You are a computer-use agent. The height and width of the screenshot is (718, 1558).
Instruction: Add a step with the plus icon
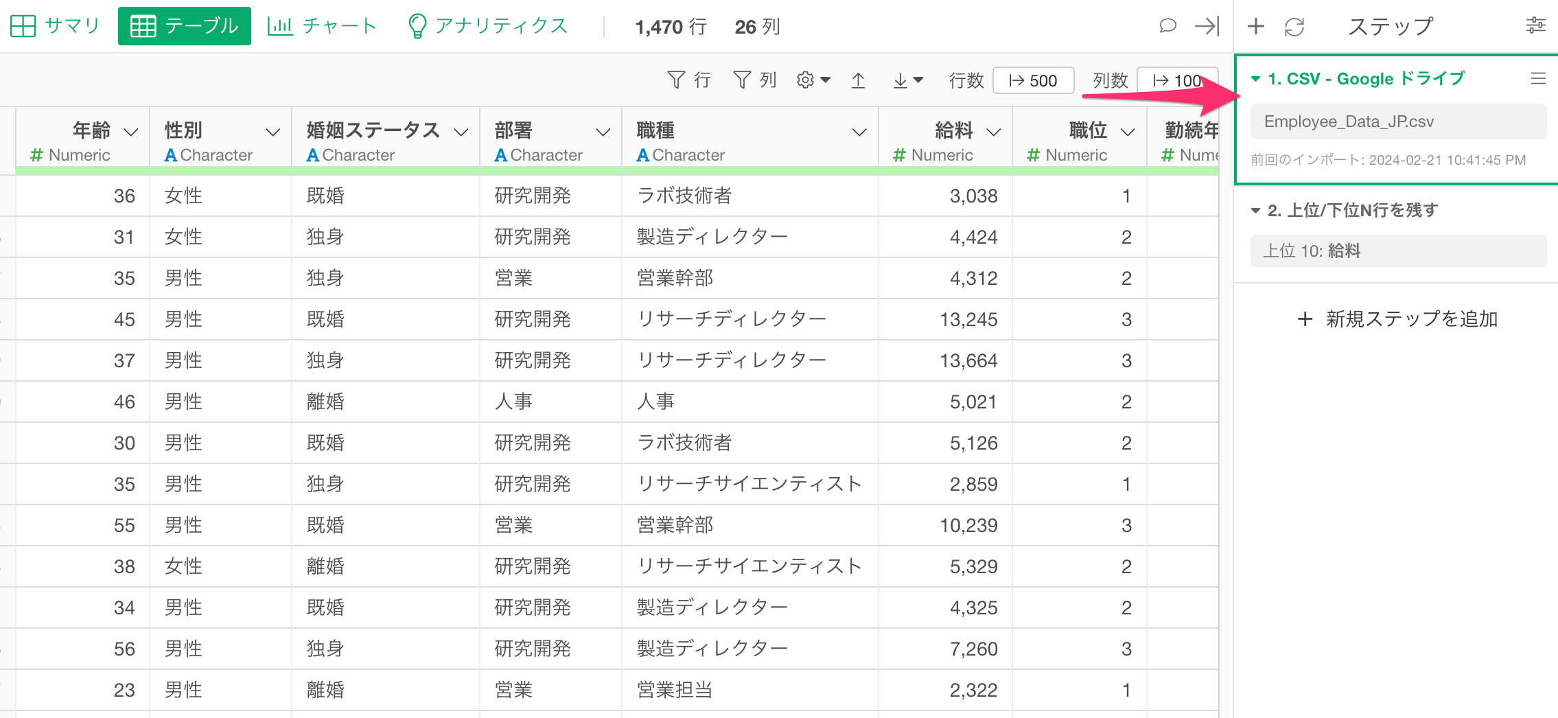click(1255, 26)
